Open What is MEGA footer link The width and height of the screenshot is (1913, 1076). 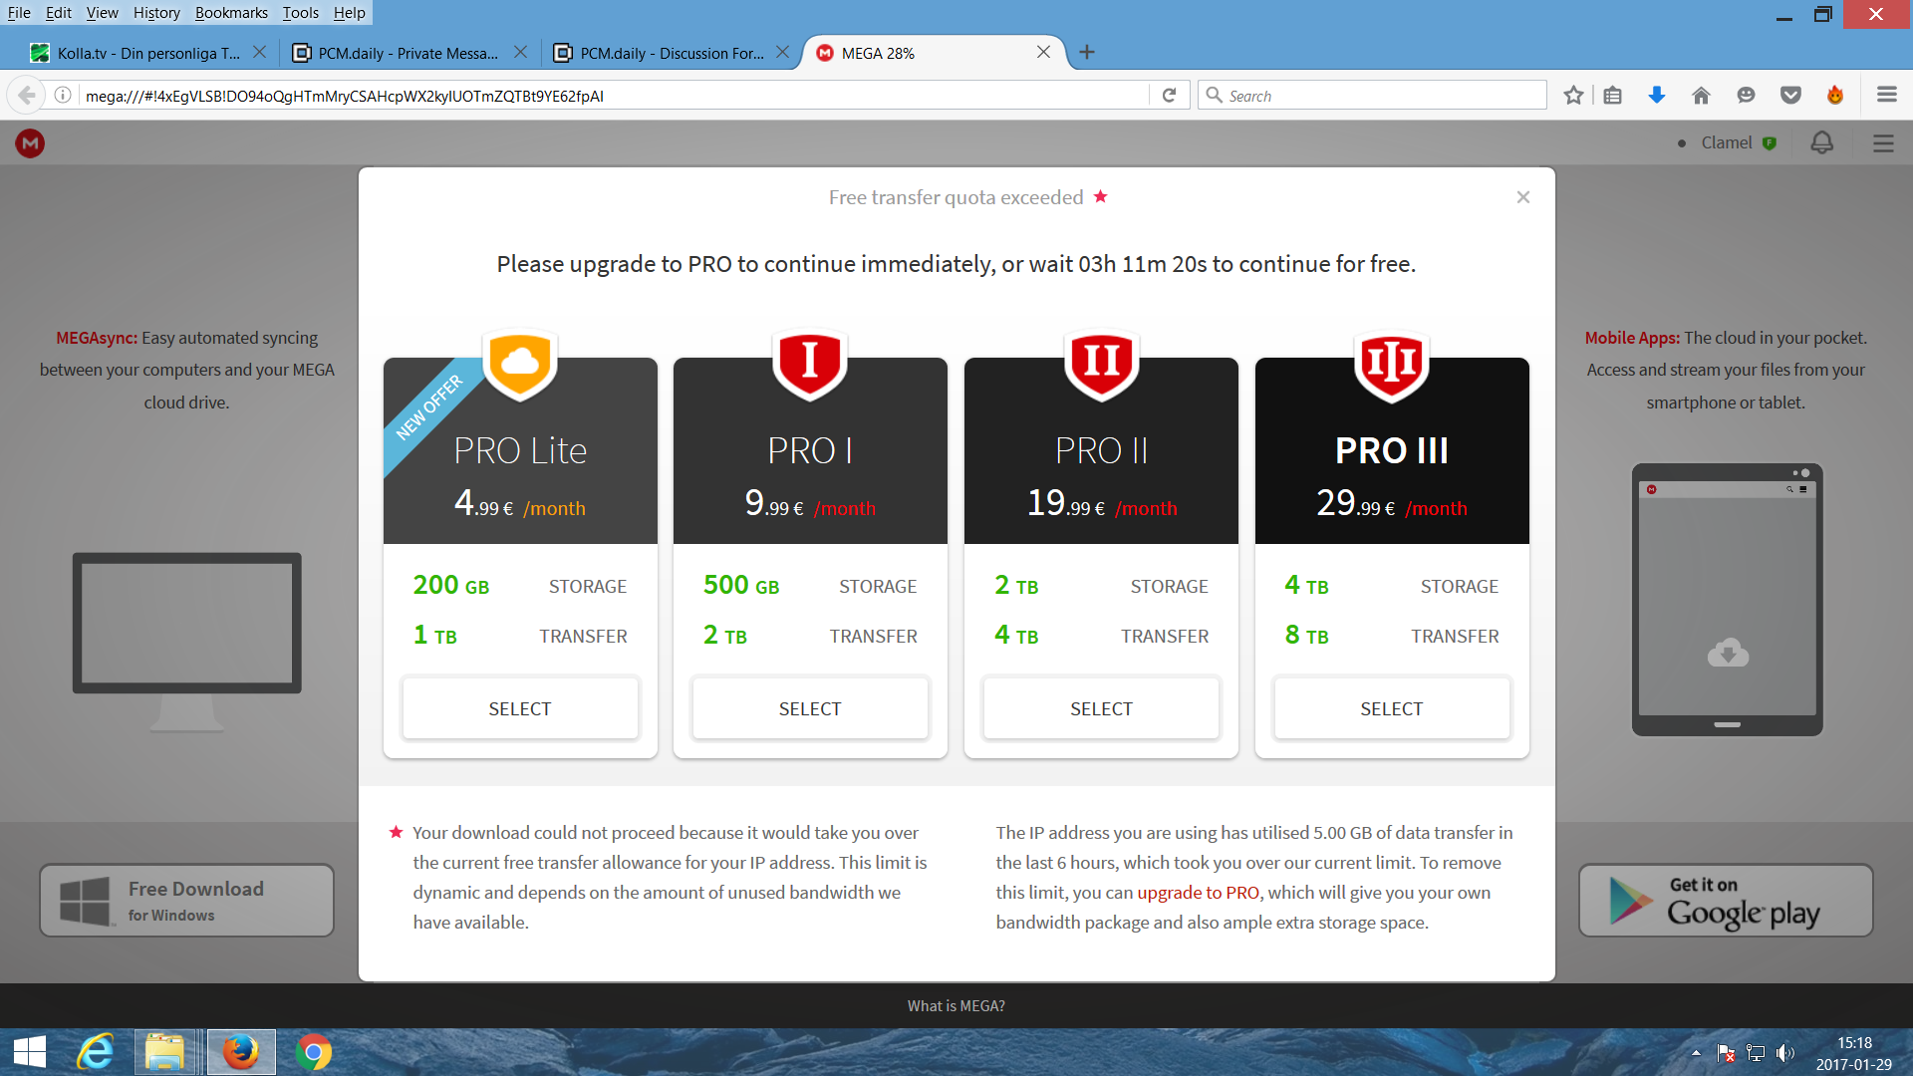(x=956, y=1006)
